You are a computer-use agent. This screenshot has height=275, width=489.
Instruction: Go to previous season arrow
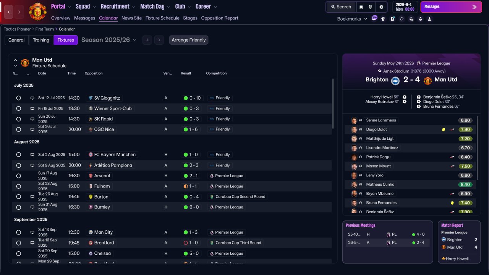[147, 40]
